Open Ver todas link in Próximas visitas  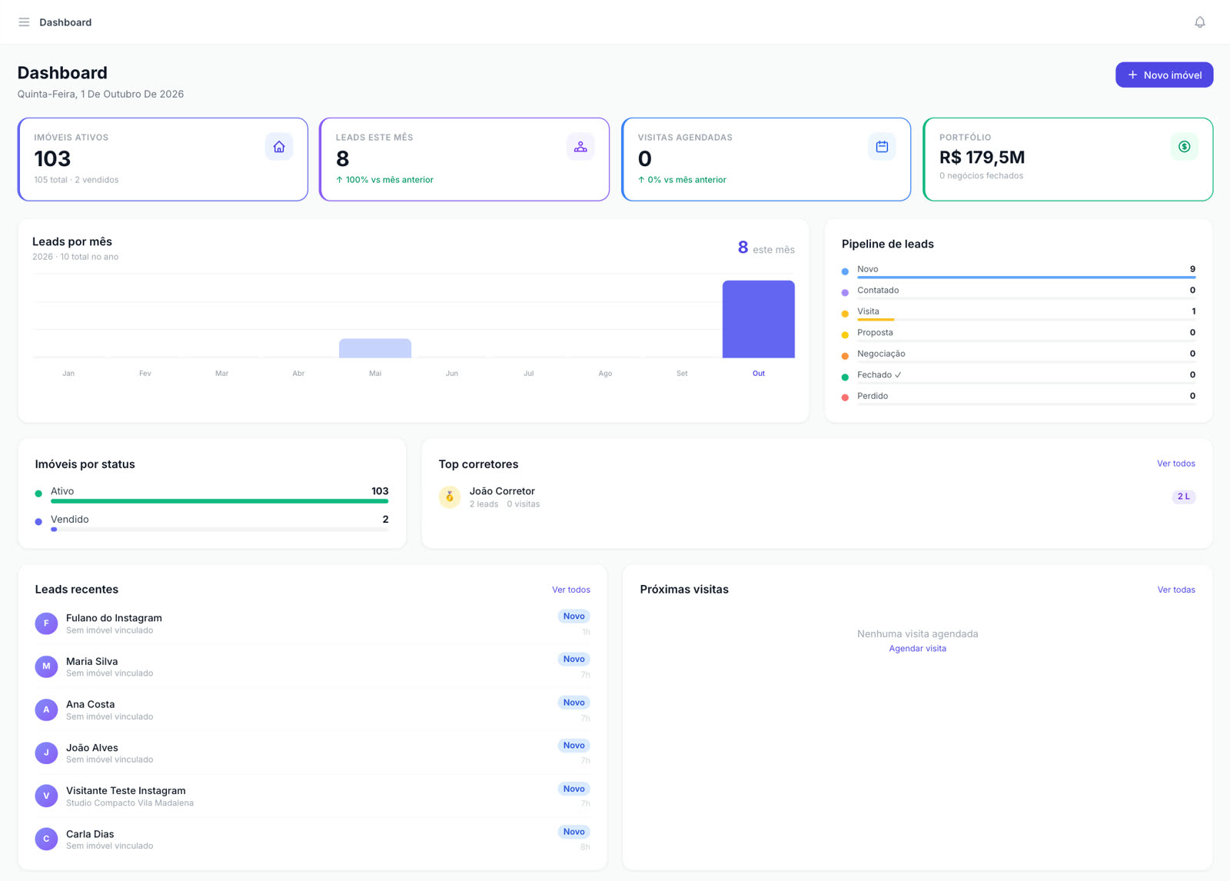(x=1176, y=590)
